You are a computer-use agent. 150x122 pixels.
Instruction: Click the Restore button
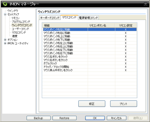[x=64, y=118]
